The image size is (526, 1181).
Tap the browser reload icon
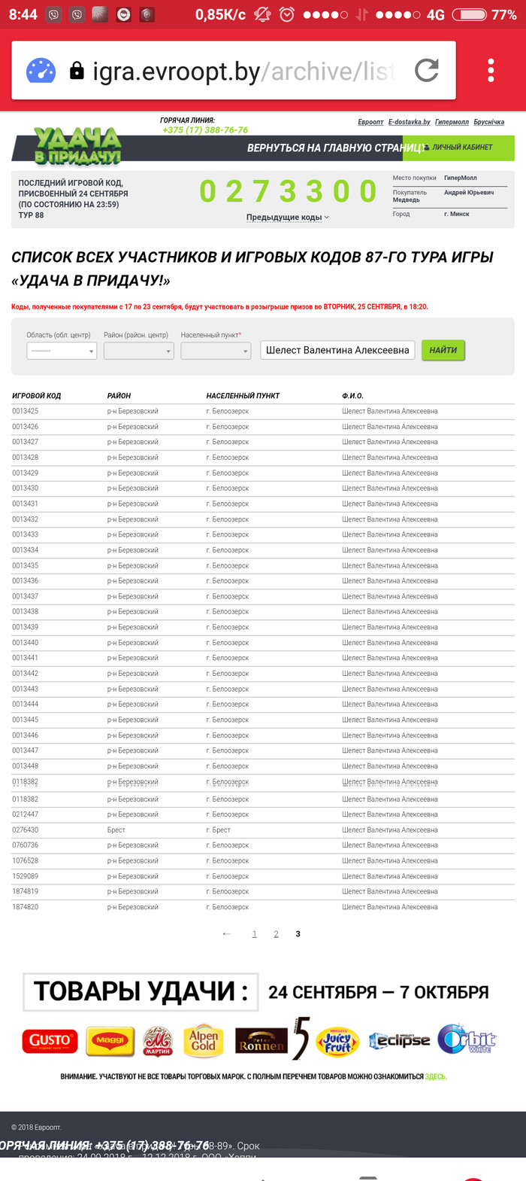[x=426, y=71]
